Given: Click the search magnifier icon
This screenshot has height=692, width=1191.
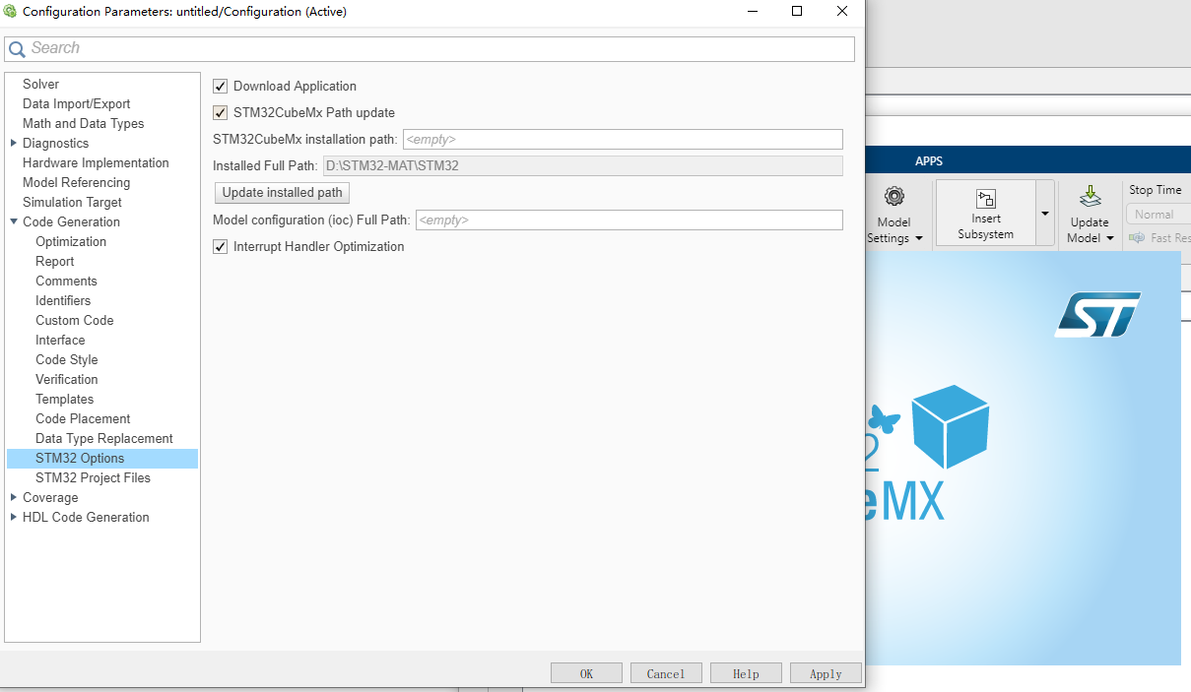Looking at the screenshot, I should click(x=17, y=47).
